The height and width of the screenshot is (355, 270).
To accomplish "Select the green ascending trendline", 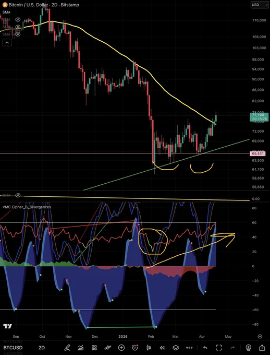I will pyautogui.click(x=166, y=165).
